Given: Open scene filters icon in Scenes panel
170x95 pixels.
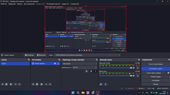Looking at the screenshot, I should coord(11,84).
